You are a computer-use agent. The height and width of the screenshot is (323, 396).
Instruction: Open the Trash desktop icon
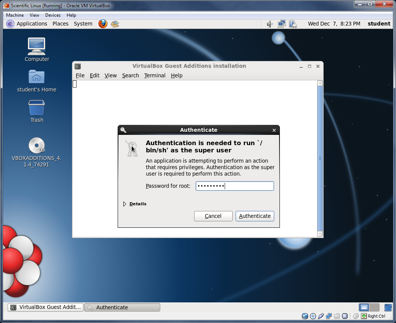coord(37,111)
